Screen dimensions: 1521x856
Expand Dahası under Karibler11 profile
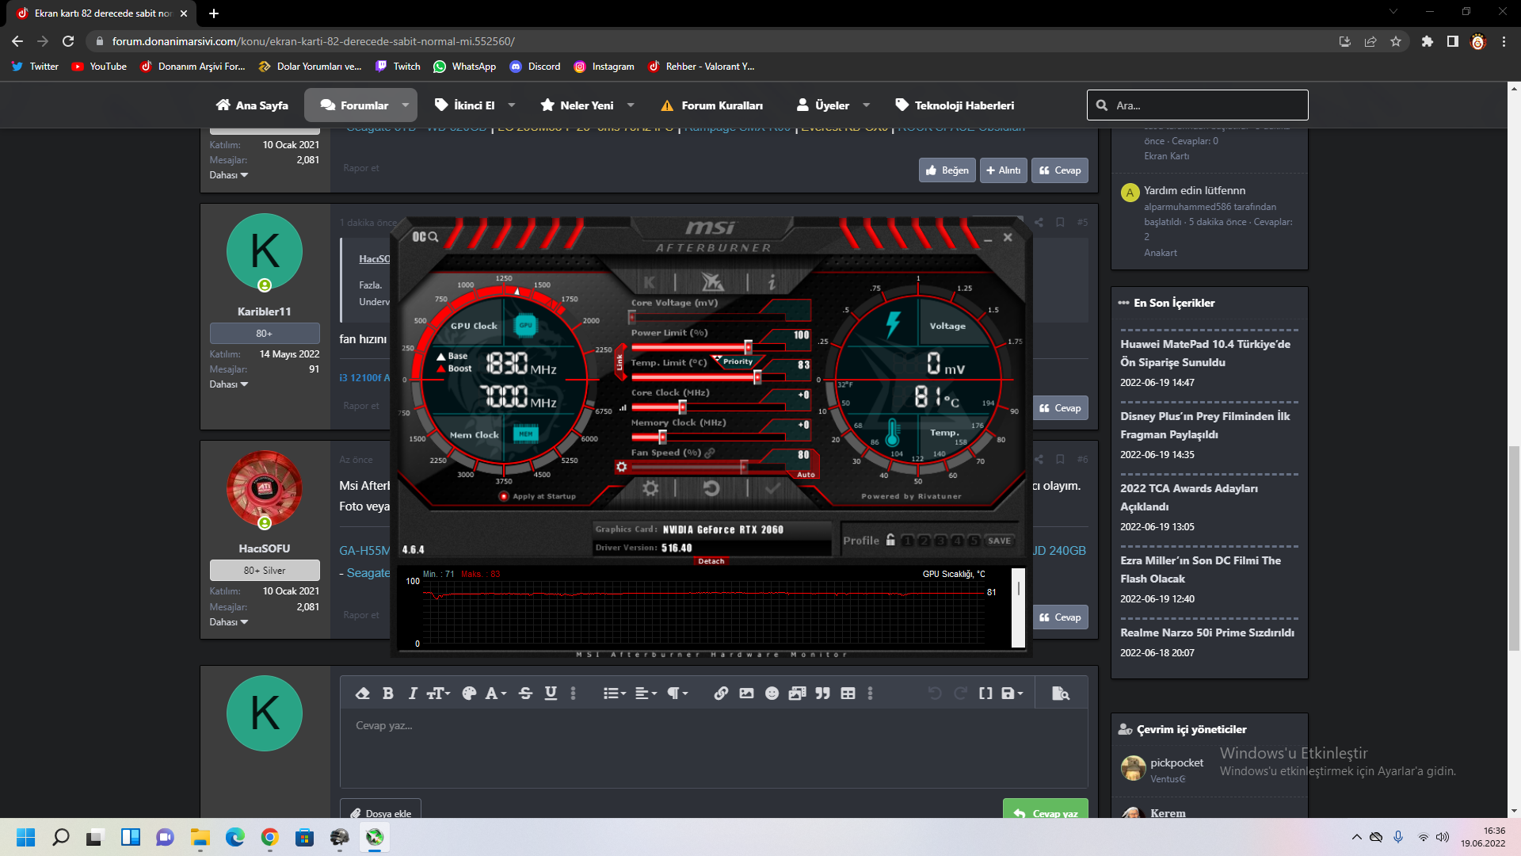(x=228, y=384)
